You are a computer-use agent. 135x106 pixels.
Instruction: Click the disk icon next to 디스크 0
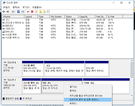coord(5,62)
